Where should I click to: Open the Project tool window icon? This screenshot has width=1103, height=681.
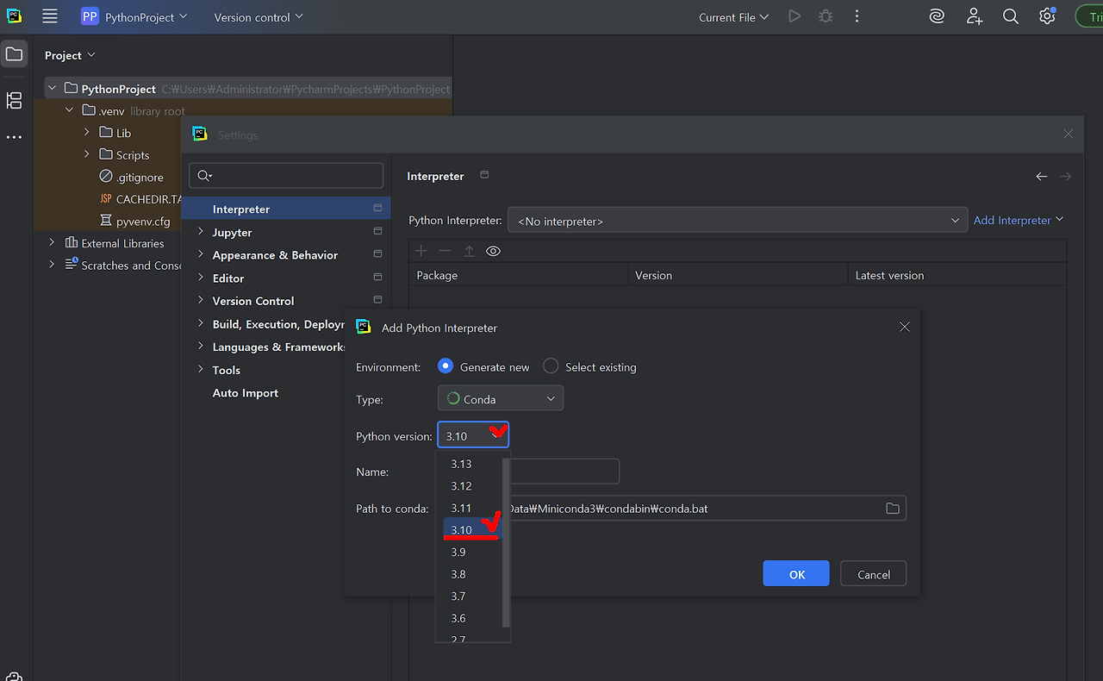pyautogui.click(x=14, y=54)
